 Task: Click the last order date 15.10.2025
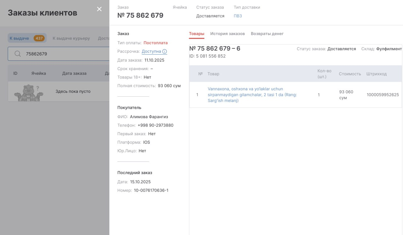click(x=140, y=182)
